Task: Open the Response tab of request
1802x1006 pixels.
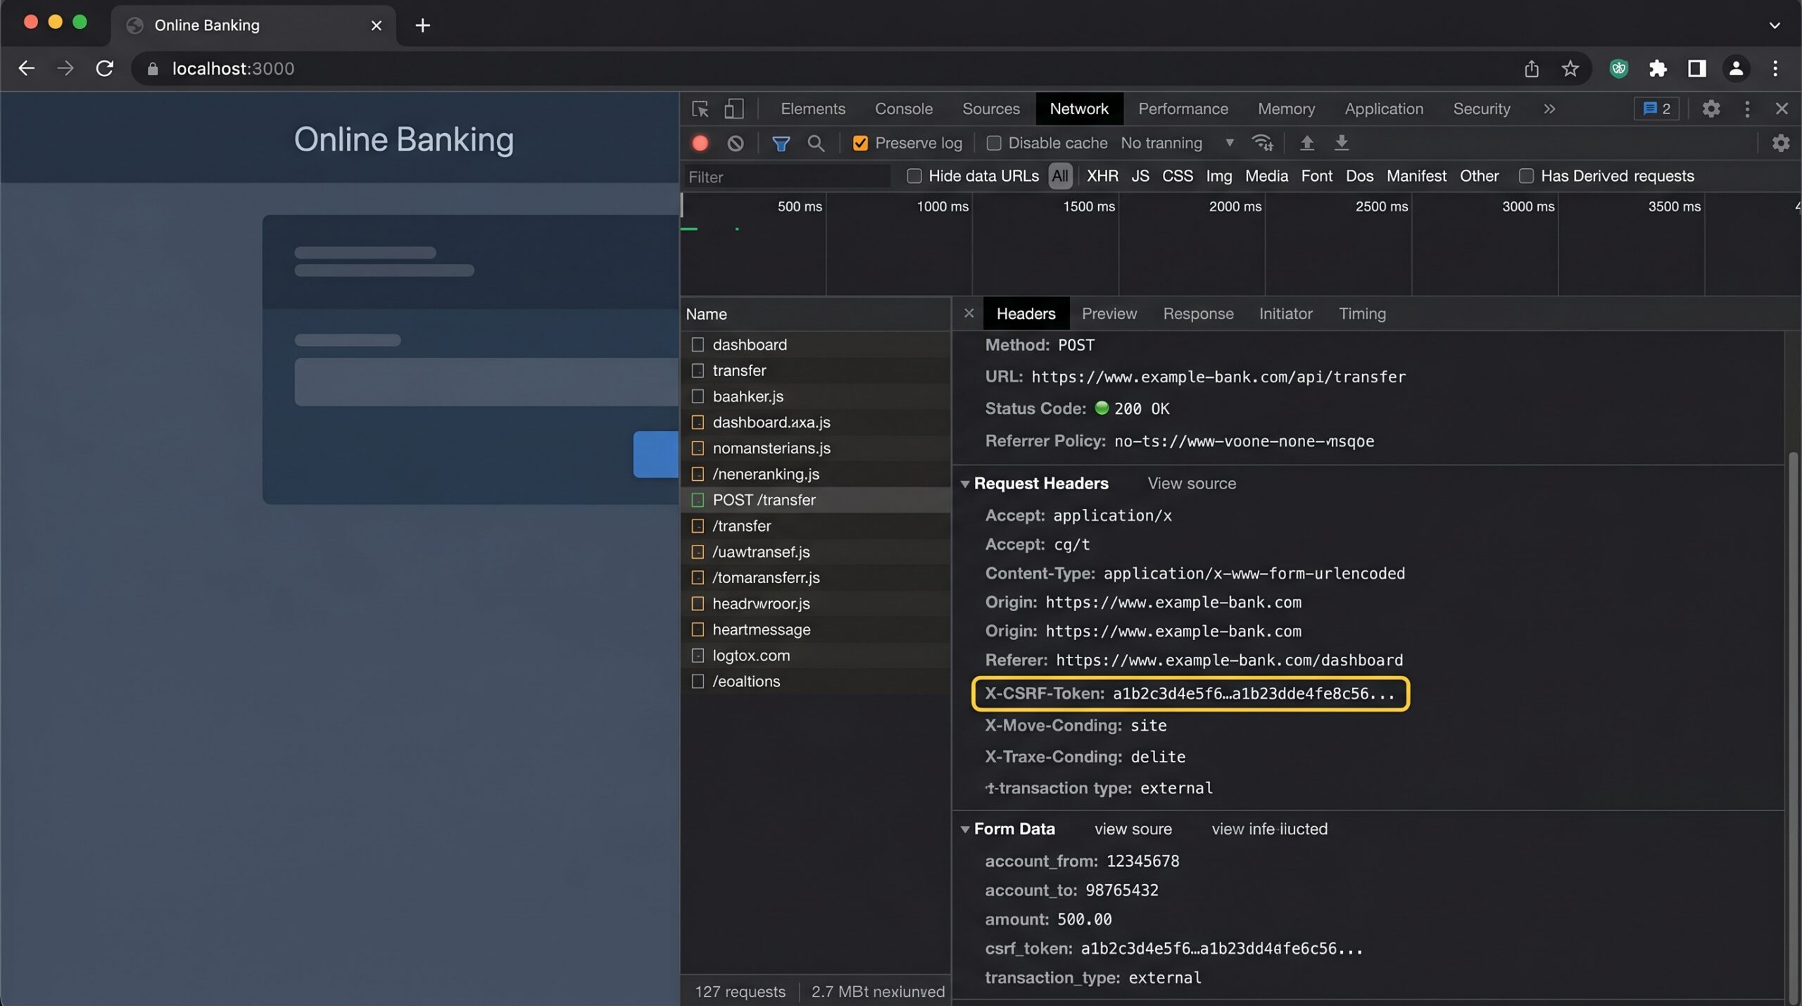Action: click(1198, 313)
